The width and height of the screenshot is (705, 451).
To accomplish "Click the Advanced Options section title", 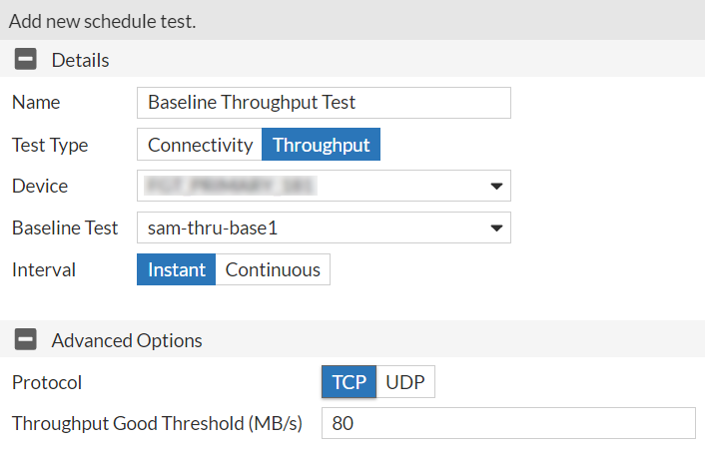I will 127,340.
